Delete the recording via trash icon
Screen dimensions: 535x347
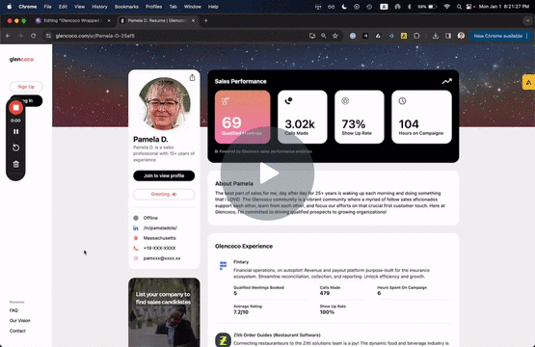[15, 164]
